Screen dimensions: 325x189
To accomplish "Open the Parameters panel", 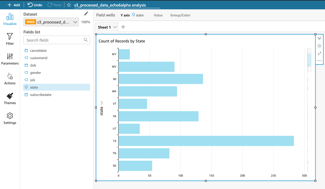I will pyautogui.click(x=10, y=59).
